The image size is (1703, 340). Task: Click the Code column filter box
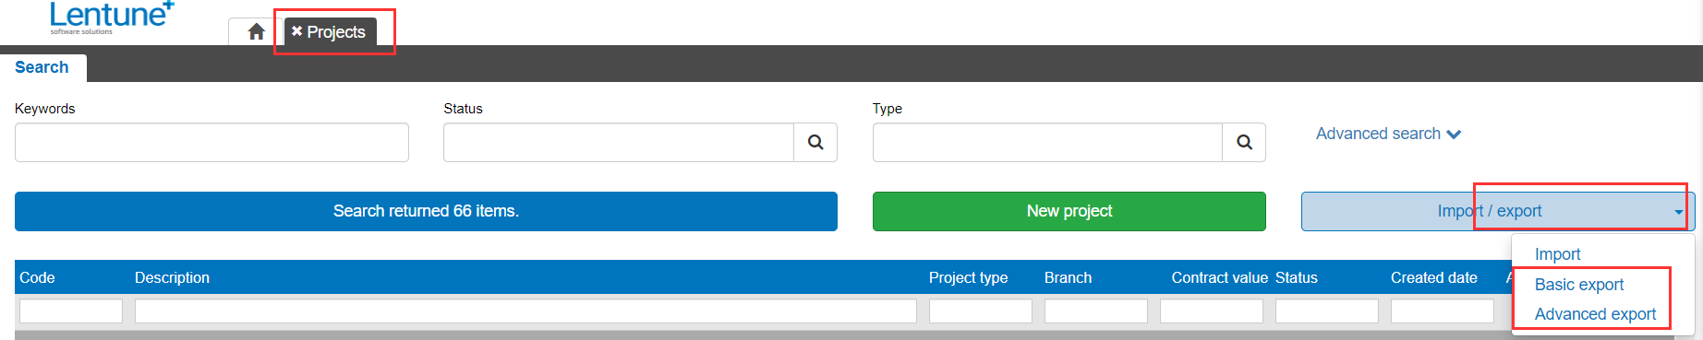click(71, 311)
